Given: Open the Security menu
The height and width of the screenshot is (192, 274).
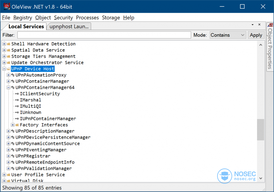Looking at the screenshot, I should coord(63,18).
